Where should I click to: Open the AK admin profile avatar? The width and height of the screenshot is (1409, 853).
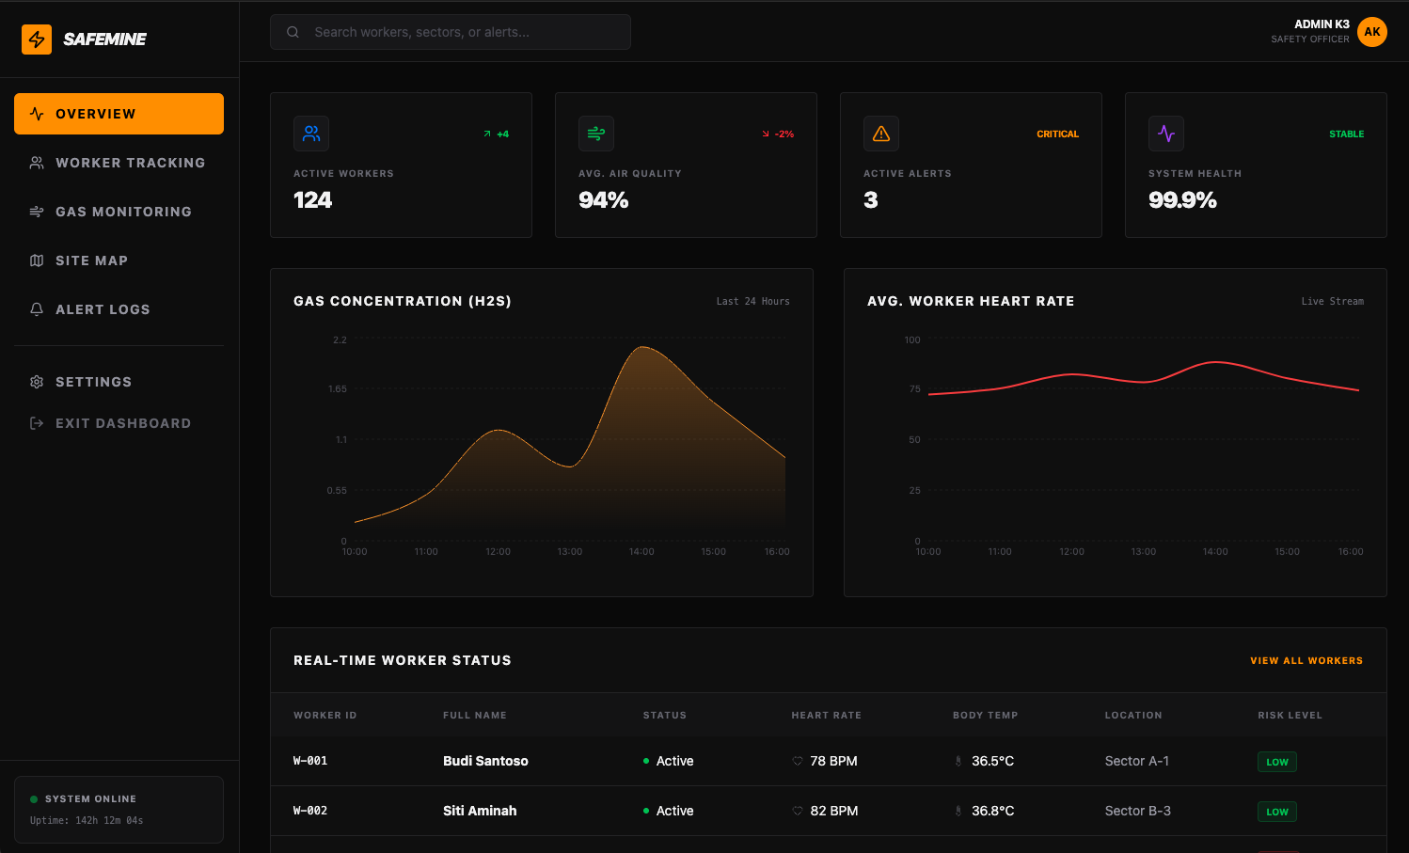point(1372,31)
